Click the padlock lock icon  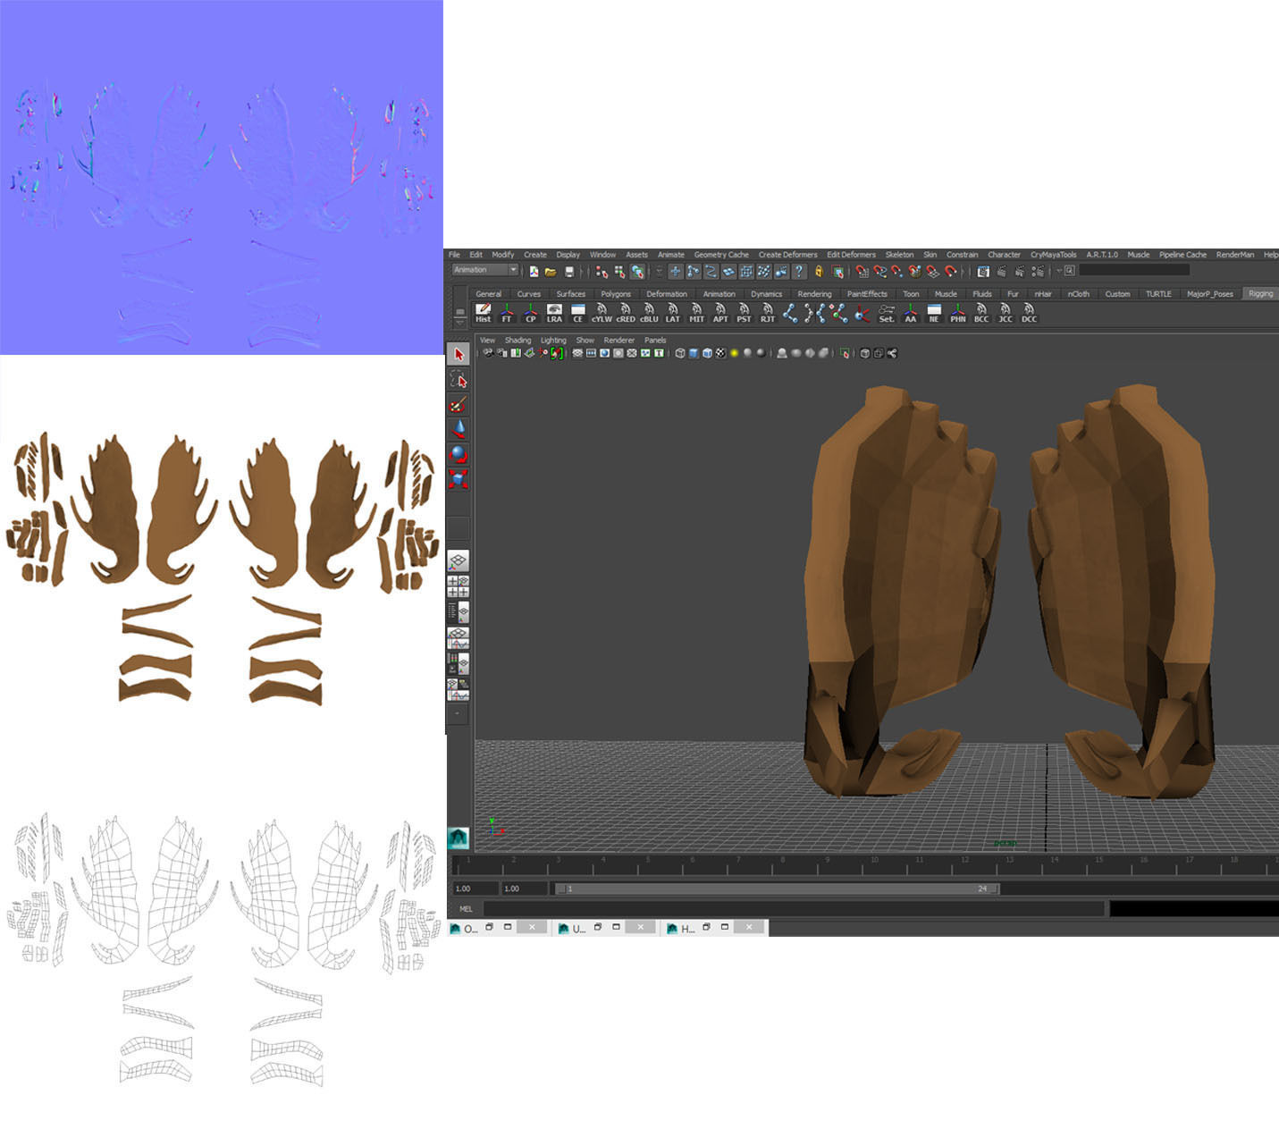(818, 271)
